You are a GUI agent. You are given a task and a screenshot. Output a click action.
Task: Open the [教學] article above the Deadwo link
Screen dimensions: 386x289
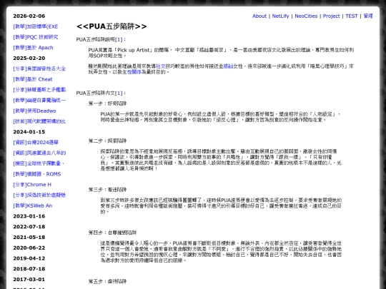coord(39,101)
